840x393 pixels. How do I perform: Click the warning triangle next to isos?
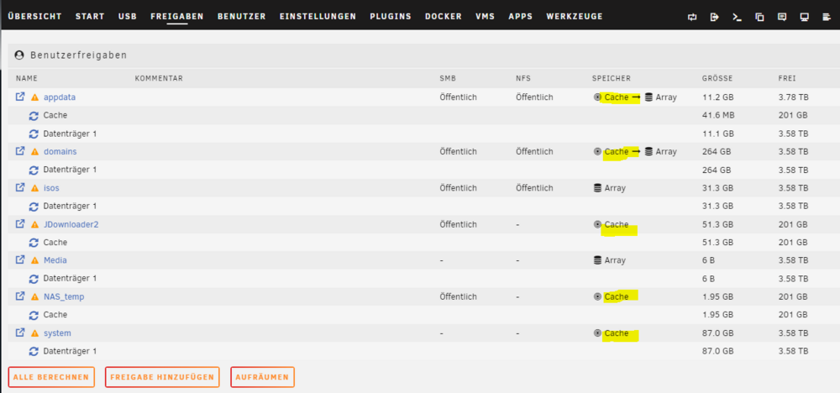pyautogui.click(x=34, y=188)
